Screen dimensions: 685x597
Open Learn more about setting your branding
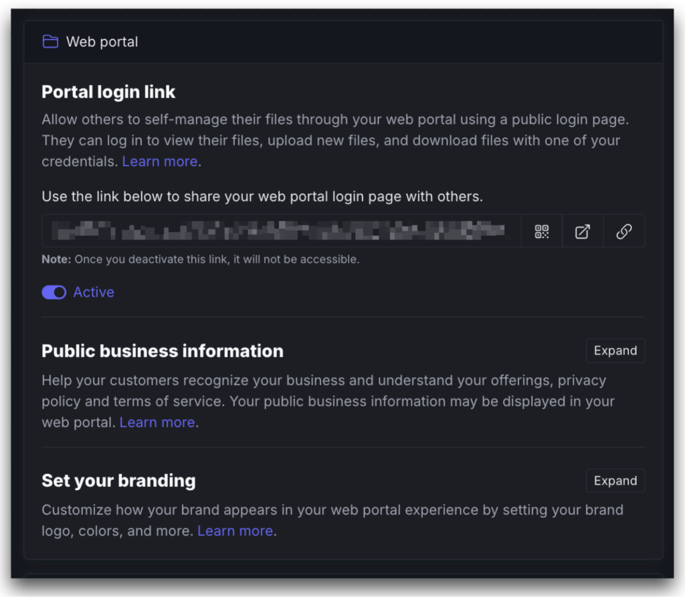click(x=235, y=530)
